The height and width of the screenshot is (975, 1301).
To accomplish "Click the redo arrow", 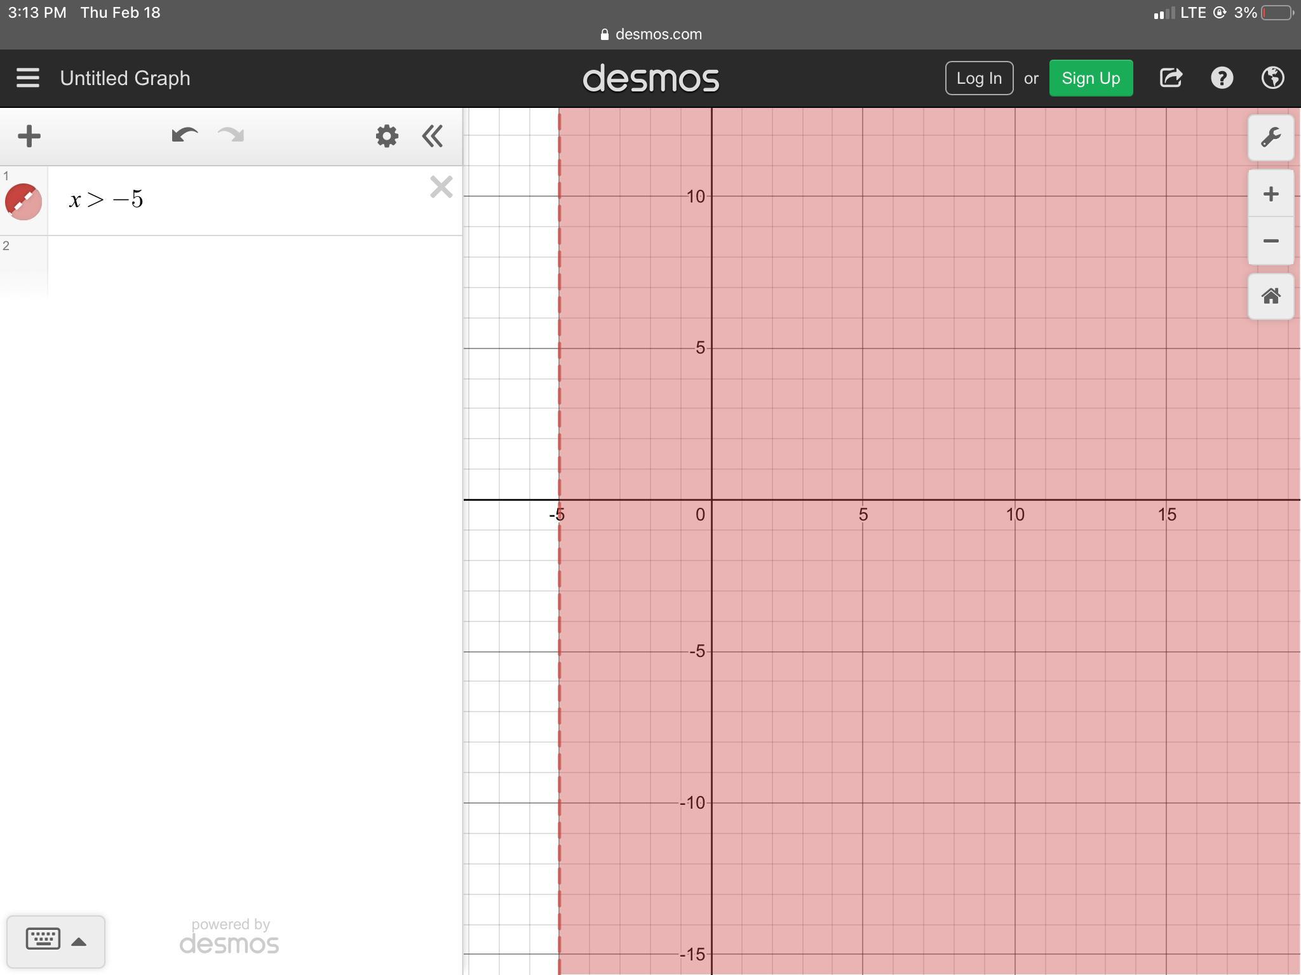I will 231,135.
